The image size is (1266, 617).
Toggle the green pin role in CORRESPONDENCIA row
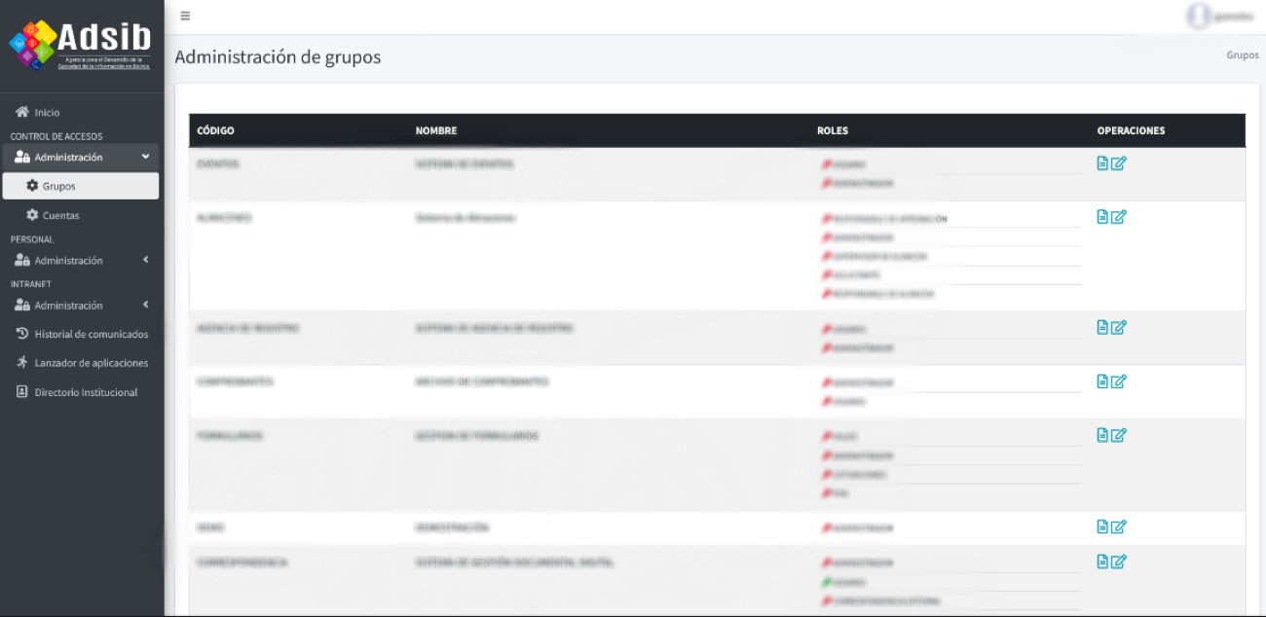click(826, 582)
